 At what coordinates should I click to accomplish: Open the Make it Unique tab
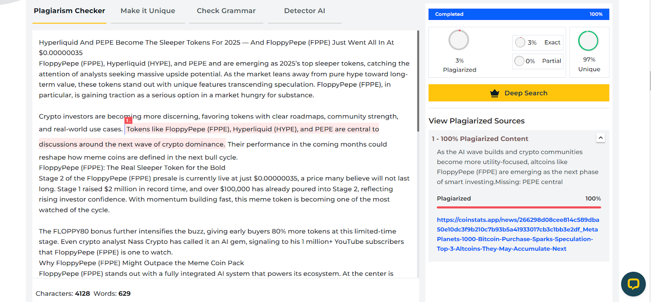[148, 11]
